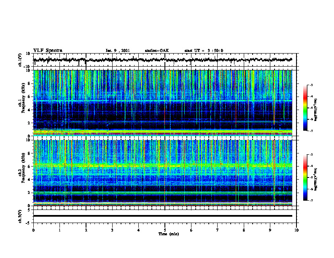Click the ch.2 spectrogram plot area
334x258 pixels.
tap(162, 173)
